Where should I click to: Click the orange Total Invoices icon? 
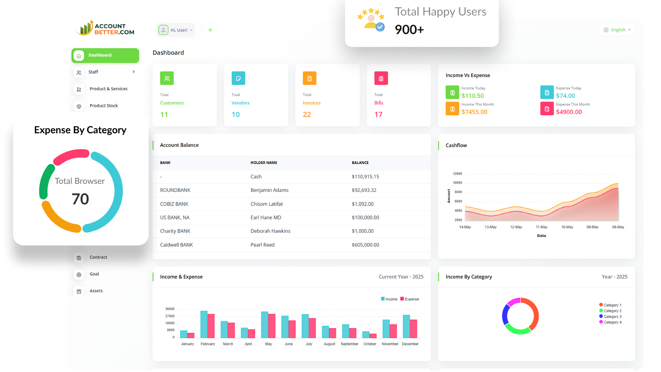tap(309, 78)
